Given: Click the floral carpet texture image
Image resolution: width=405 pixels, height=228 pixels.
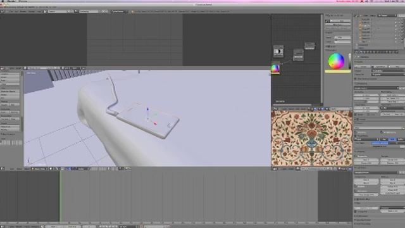Looking at the screenshot, I should pyautogui.click(x=311, y=138).
